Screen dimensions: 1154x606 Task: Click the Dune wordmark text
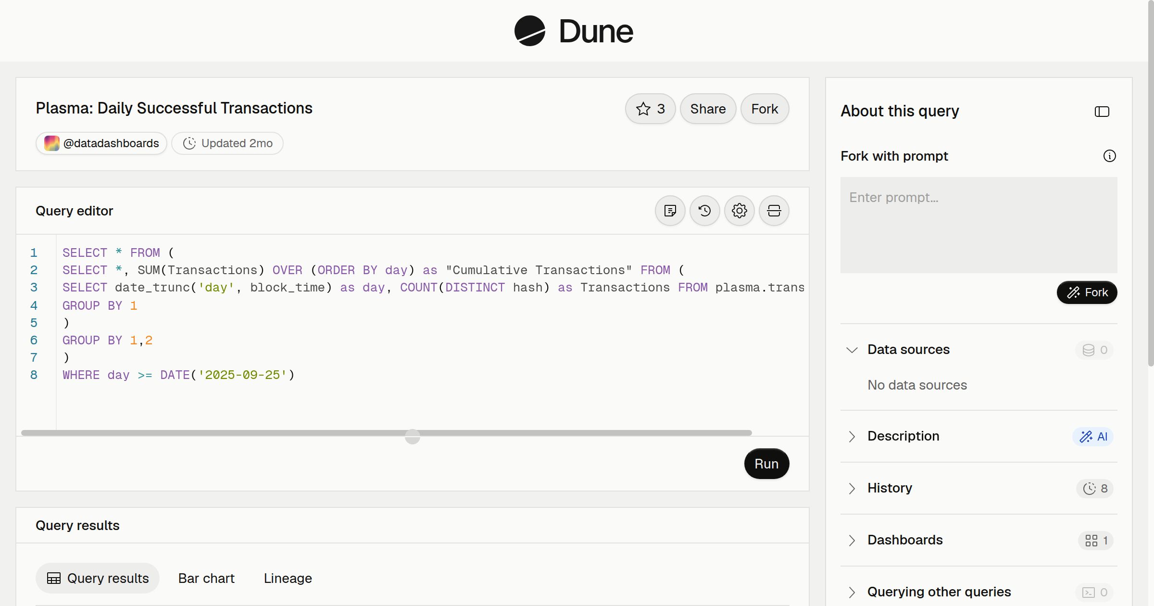(596, 31)
